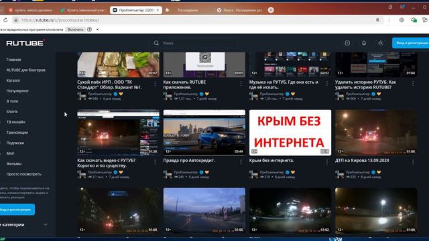Play the ДТП на Кирова 13.09.2024 thumbnail

click(x=376, y=133)
